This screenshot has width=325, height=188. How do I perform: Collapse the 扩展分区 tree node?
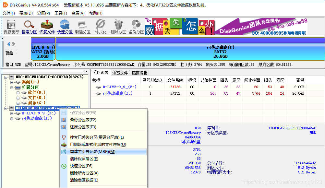(12, 88)
